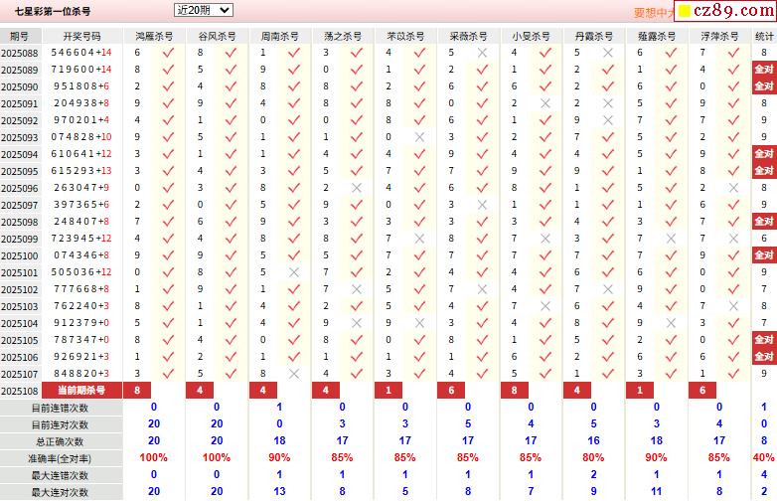Click the 芣苡 current kill number 1 badge
This screenshot has height=501, width=777.
pyautogui.click(x=388, y=391)
